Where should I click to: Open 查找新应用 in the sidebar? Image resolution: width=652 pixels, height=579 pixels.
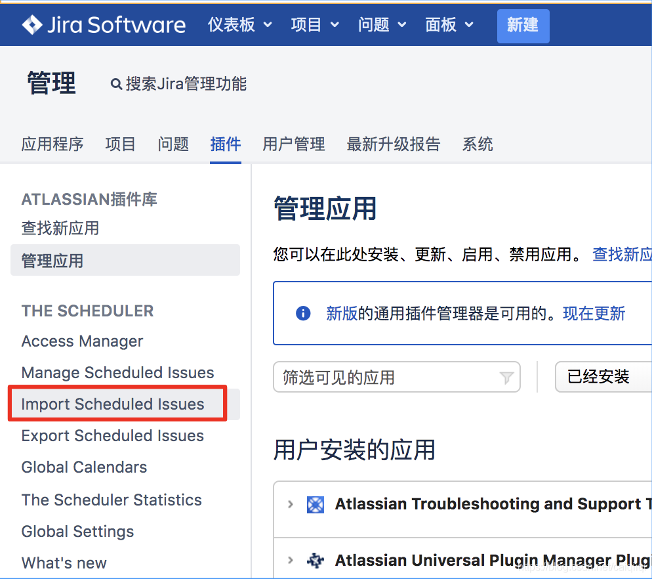pyautogui.click(x=60, y=228)
